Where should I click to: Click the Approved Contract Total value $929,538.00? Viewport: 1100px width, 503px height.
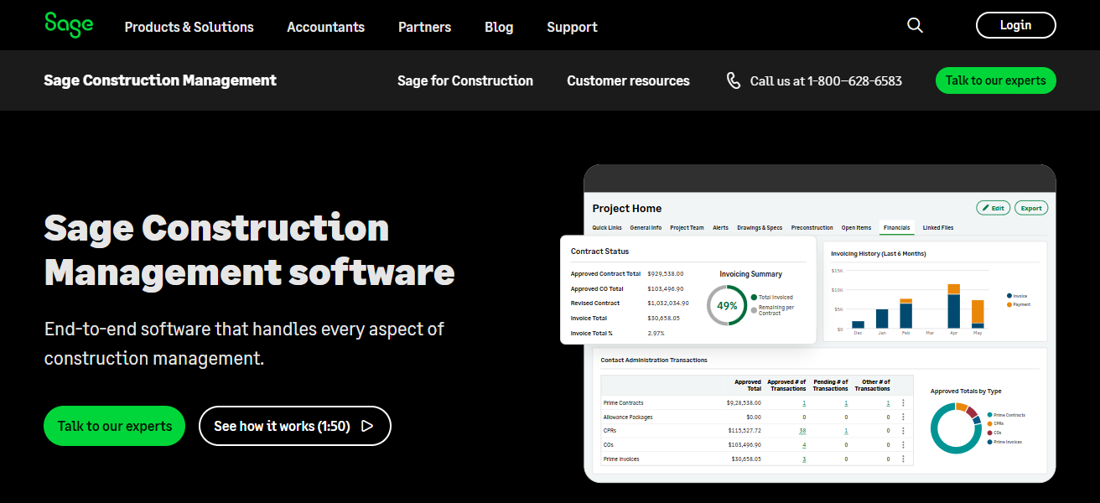666,273
